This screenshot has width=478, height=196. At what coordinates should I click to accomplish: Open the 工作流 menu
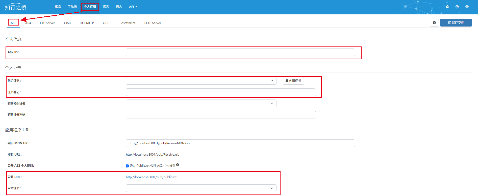(x=72, y=7)
